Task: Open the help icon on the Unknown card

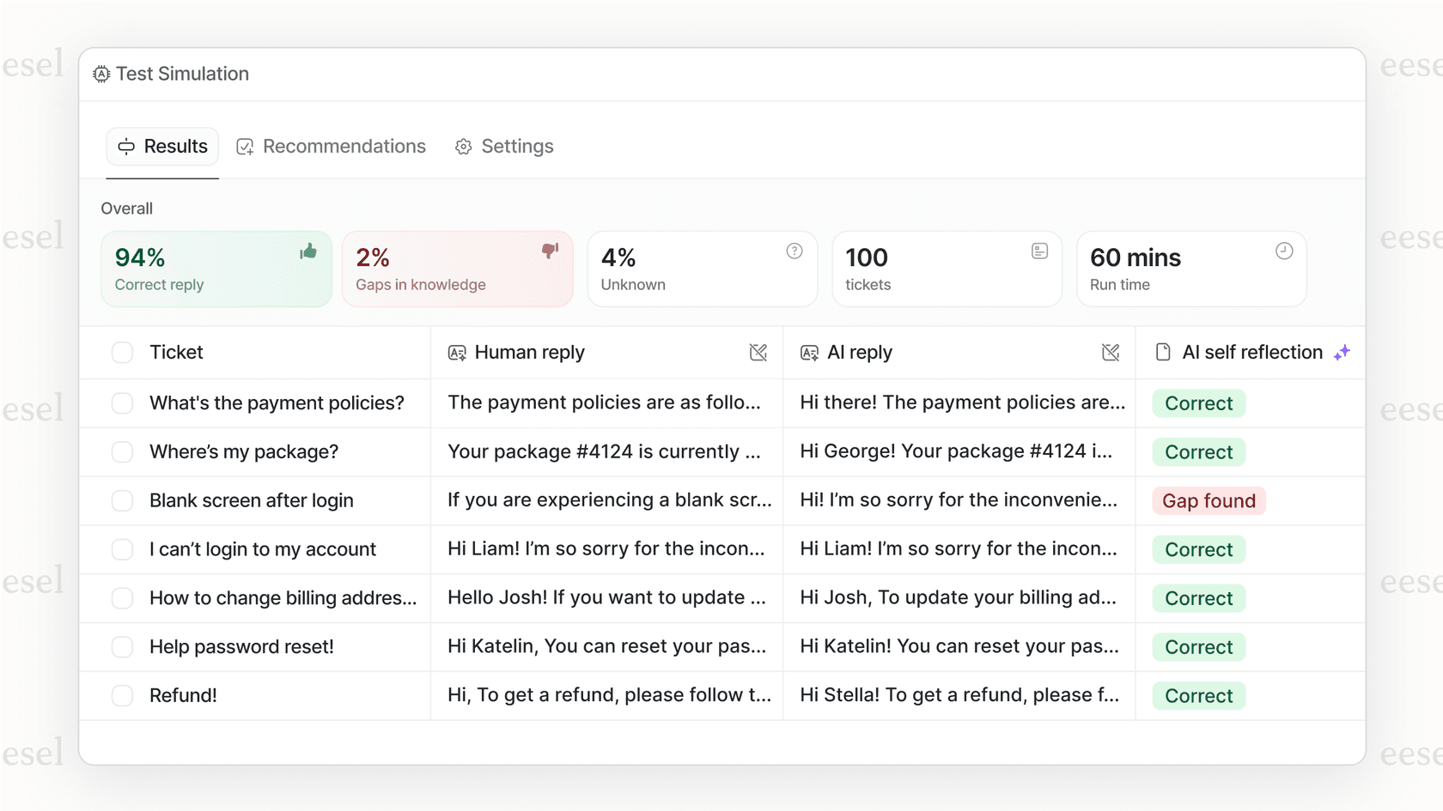Action: [x=794, y=251]
